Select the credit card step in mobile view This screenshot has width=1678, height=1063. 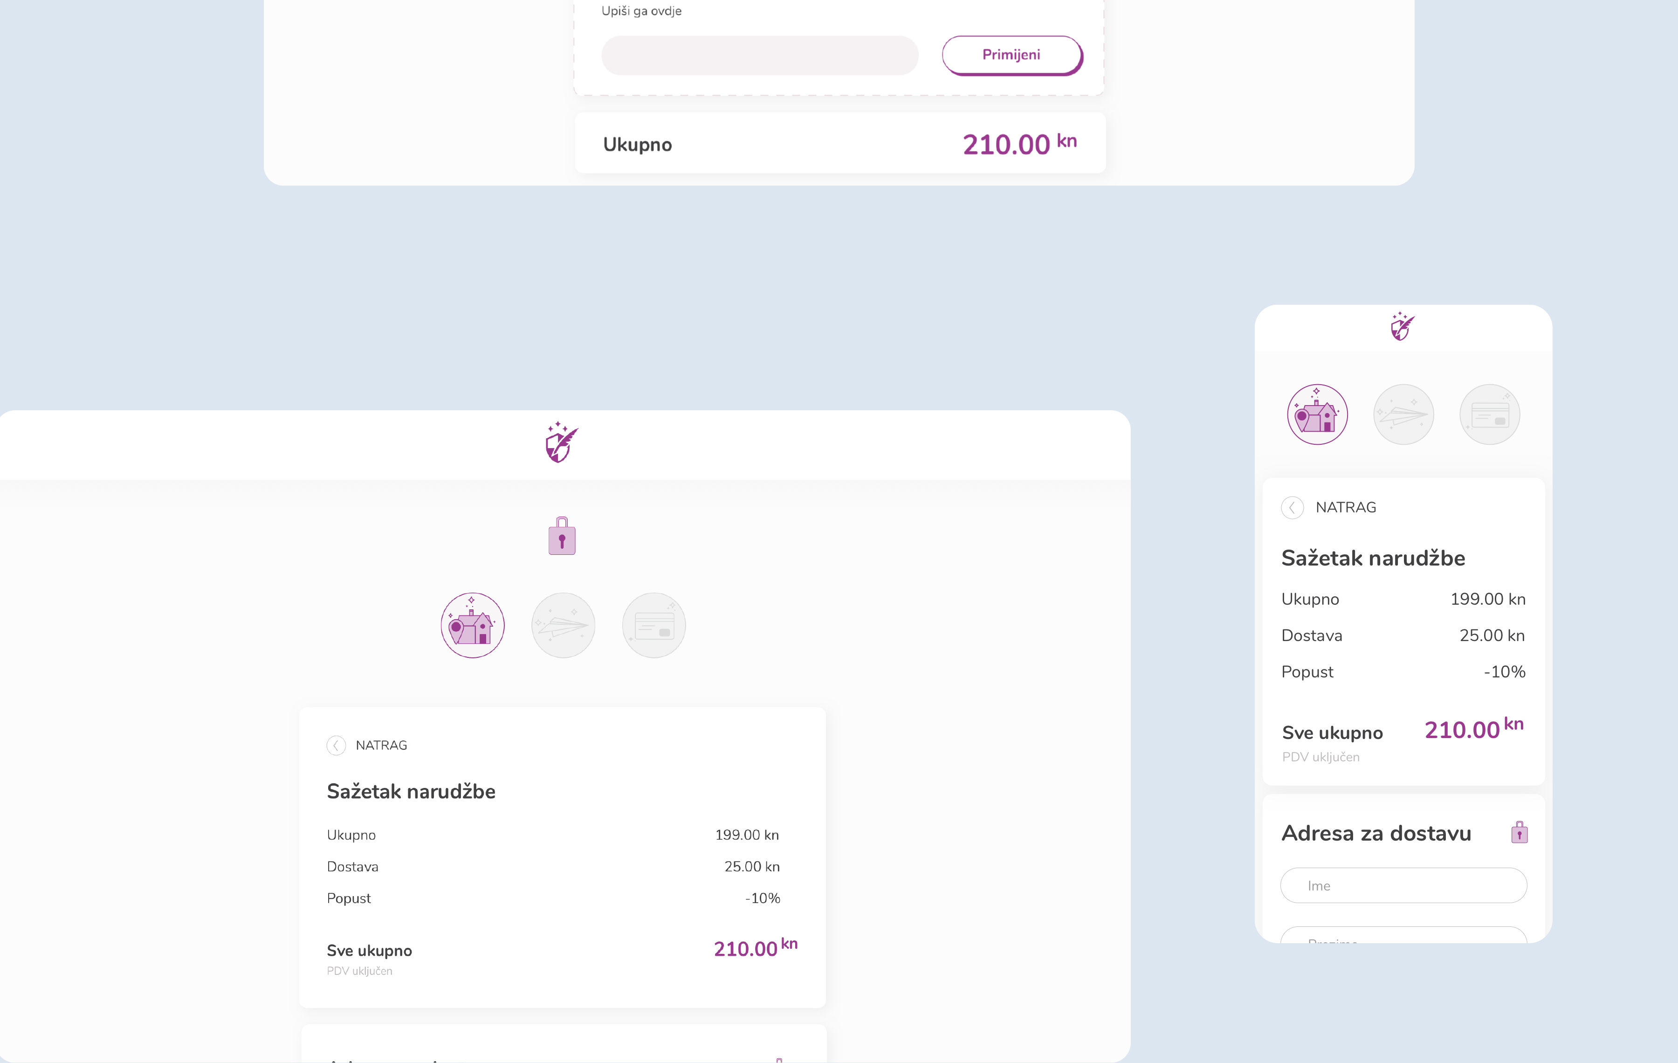coord(1490,415)
